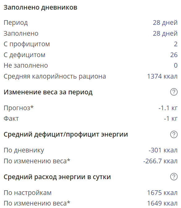Select the Факт value -1 кг
Screen dimensions: 181x208
pos(171,119)
